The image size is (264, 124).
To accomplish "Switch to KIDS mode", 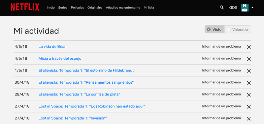I will click(233, 8).
